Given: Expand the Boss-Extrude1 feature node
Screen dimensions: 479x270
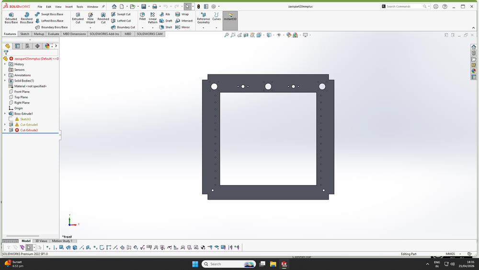Looking at the screenshot, I should coord(5,114).
